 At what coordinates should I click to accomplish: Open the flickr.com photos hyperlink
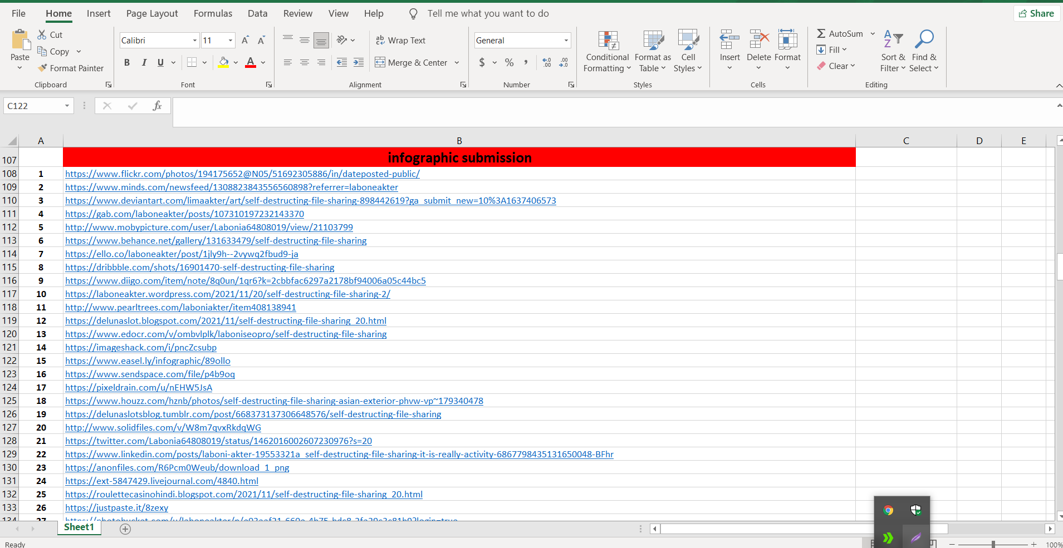pyautogui.click(x=242, y=174)
